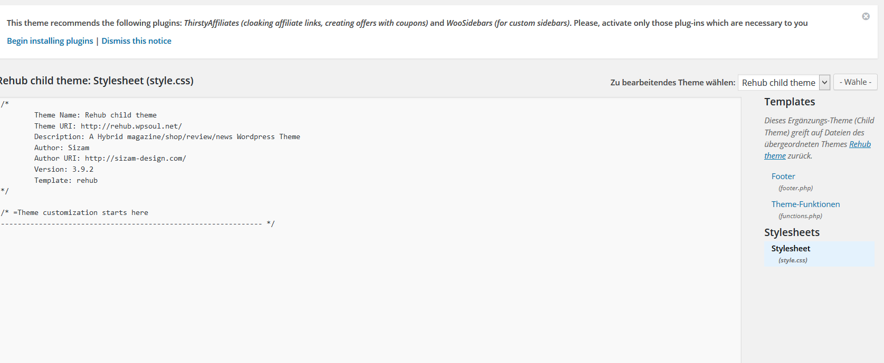Open the Footer template file
Screen dimensions: 884x363
[x=783, y=176]
